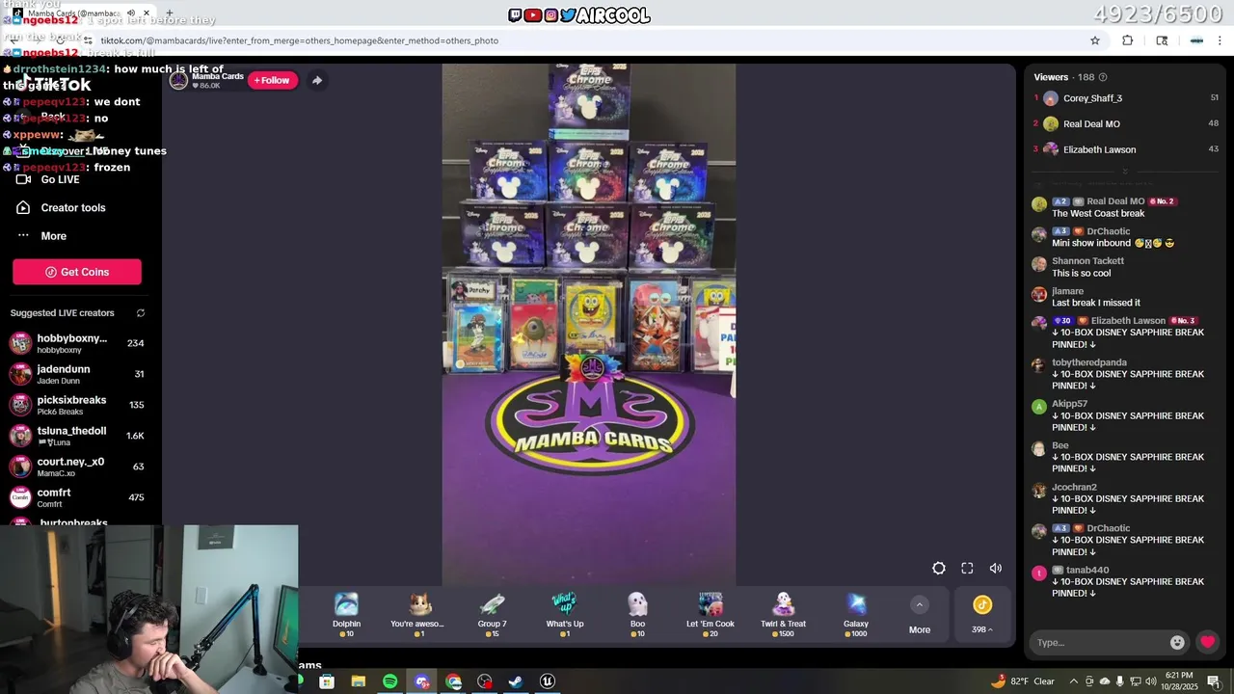This screenshot has width=1234, height=694.
Task: Click Akipp57 chat username
Action: [x=1069, y=404]
